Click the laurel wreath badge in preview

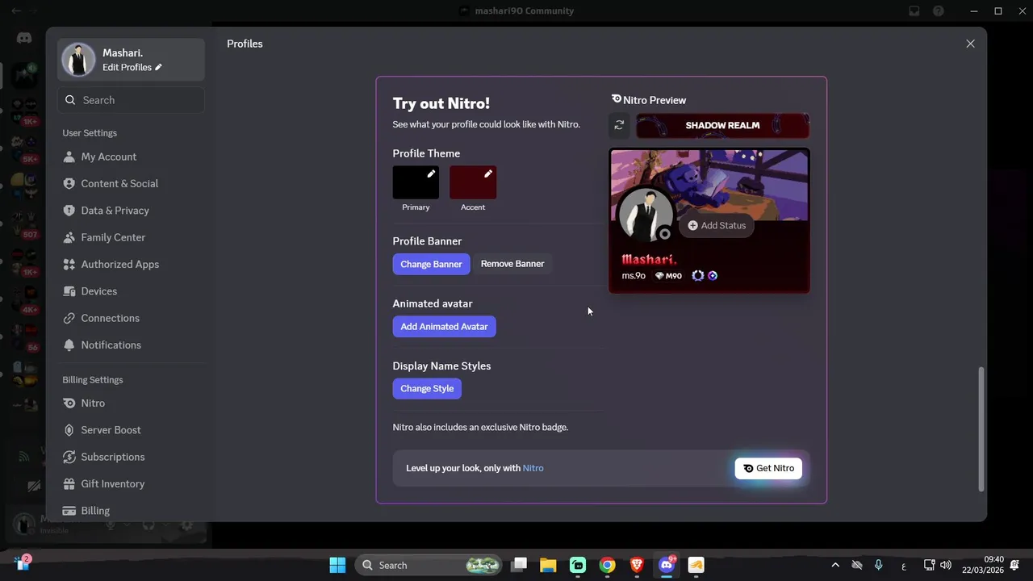click(698, 276)
